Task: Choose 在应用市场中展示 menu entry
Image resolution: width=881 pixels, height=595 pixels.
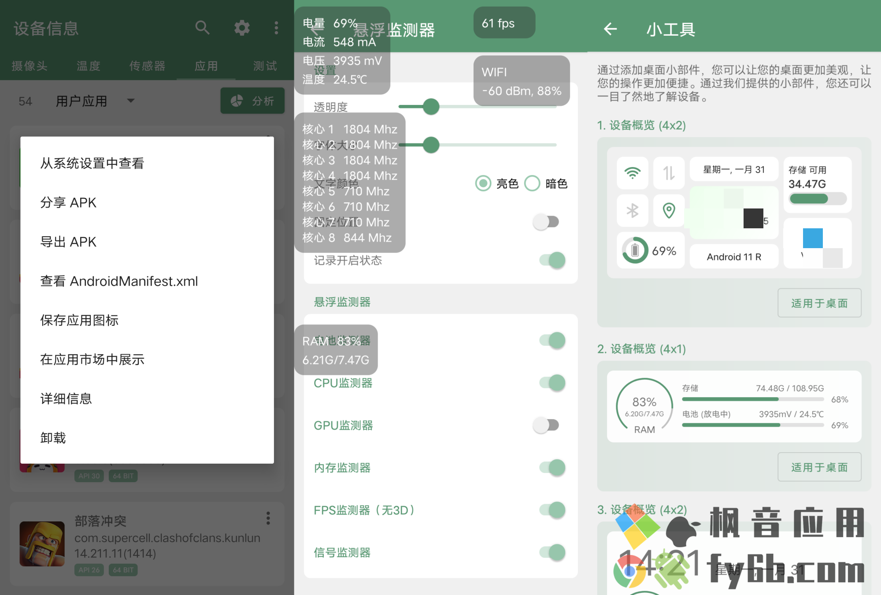Action: click(x=147, y=359)
